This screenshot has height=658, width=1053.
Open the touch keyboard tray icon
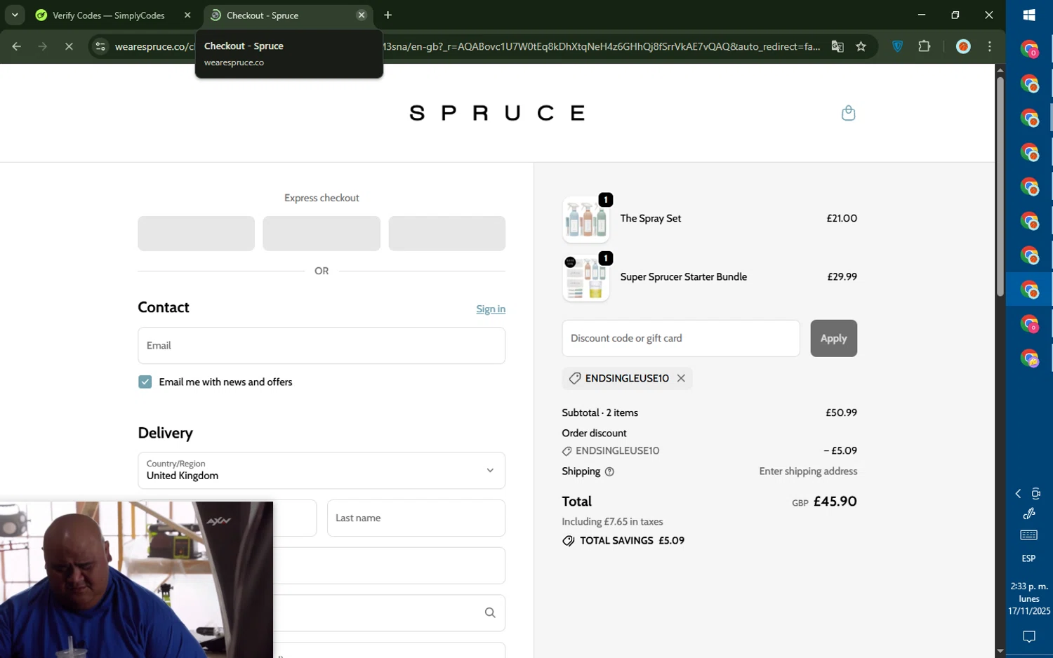(x=1029, y=535)
